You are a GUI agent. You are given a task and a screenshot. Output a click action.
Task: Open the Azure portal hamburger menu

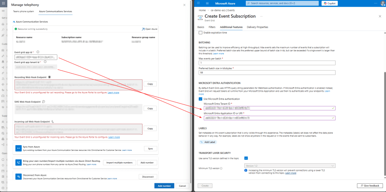click(207, 3)
